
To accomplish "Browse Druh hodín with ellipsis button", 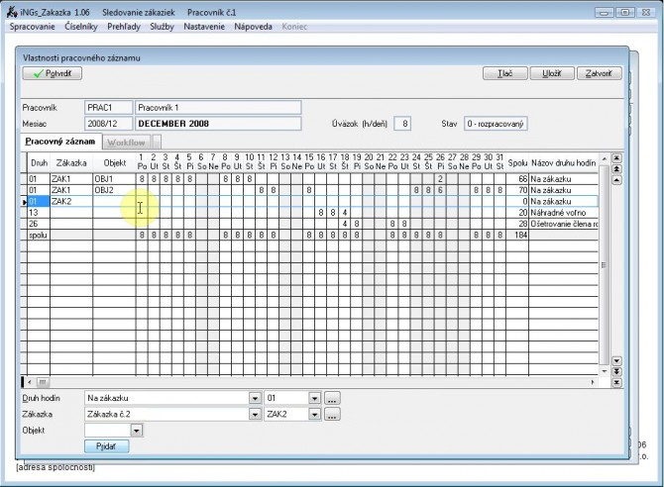I will (332, 398).
